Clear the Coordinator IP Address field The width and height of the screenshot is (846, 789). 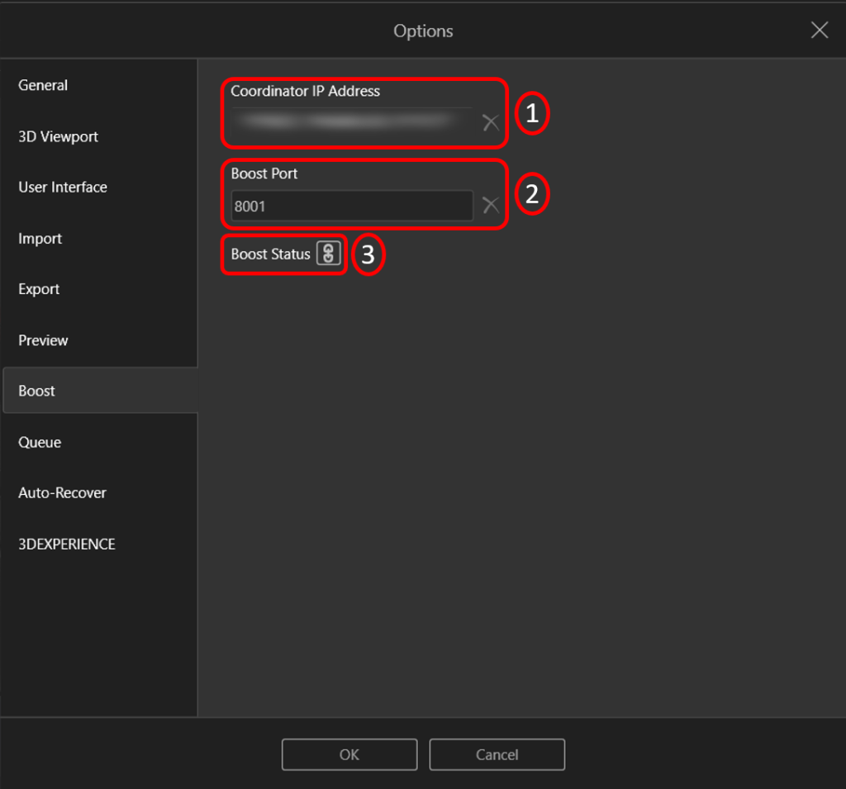click(491, 123)
